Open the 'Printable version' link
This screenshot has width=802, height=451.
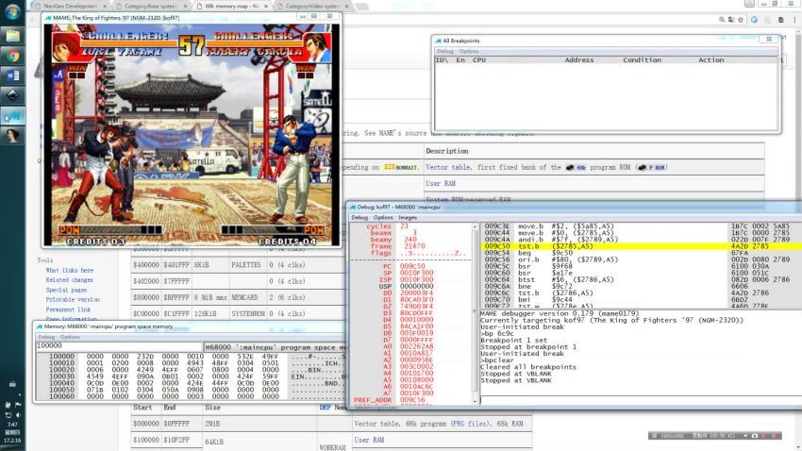[x=72, y=299]
